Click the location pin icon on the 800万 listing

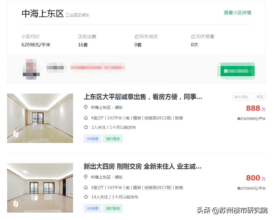pyautogui.click(x=86, y=177)
